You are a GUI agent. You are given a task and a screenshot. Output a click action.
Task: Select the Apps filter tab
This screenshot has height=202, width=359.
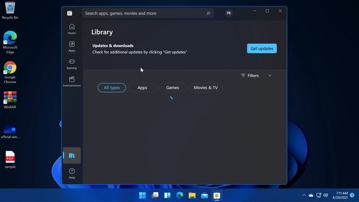pyautogui.click(x=142, y=88)
